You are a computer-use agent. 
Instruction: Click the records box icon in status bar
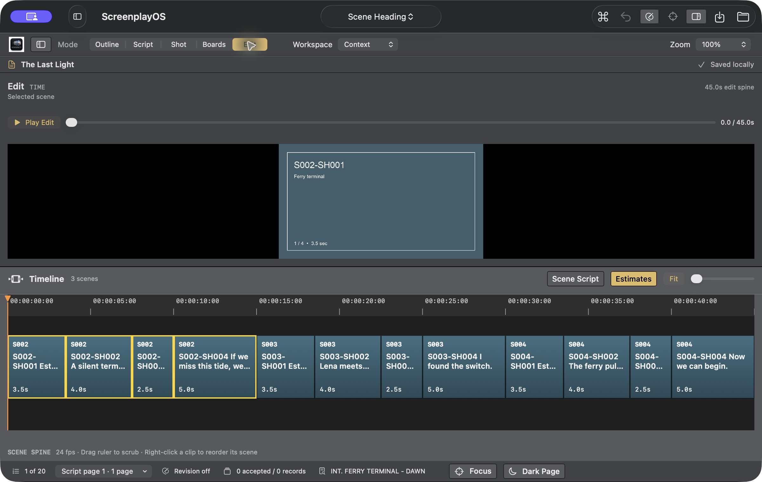[227, 471]
